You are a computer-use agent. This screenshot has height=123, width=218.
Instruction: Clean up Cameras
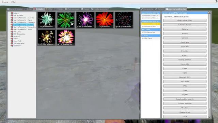pos(185,38)
